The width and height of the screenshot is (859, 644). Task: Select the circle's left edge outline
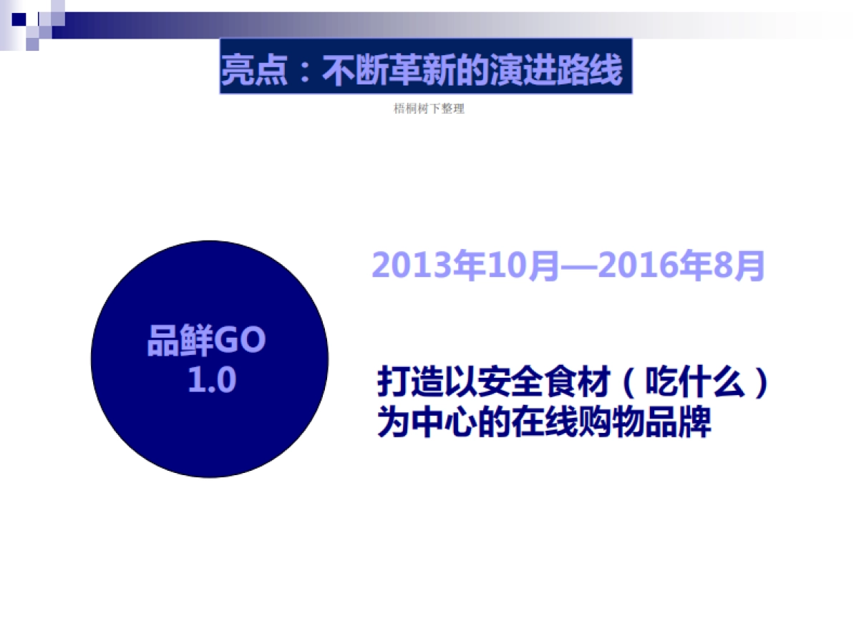[x=91, y=358]
